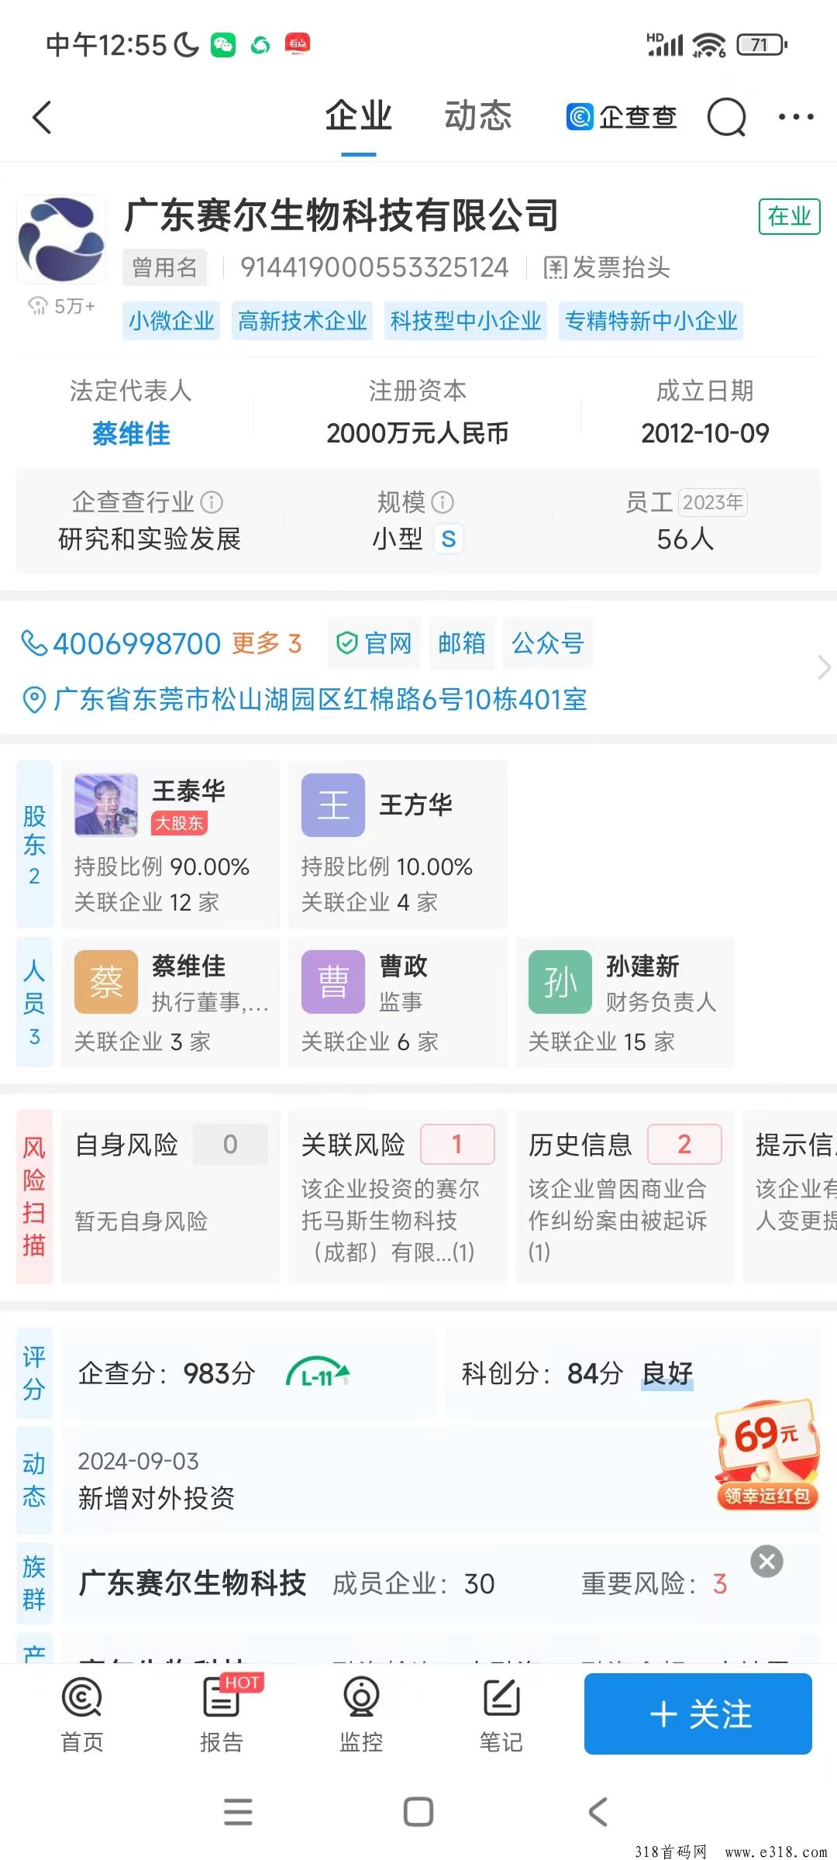Tap the 大股东 badge

[x=179, y=823]
